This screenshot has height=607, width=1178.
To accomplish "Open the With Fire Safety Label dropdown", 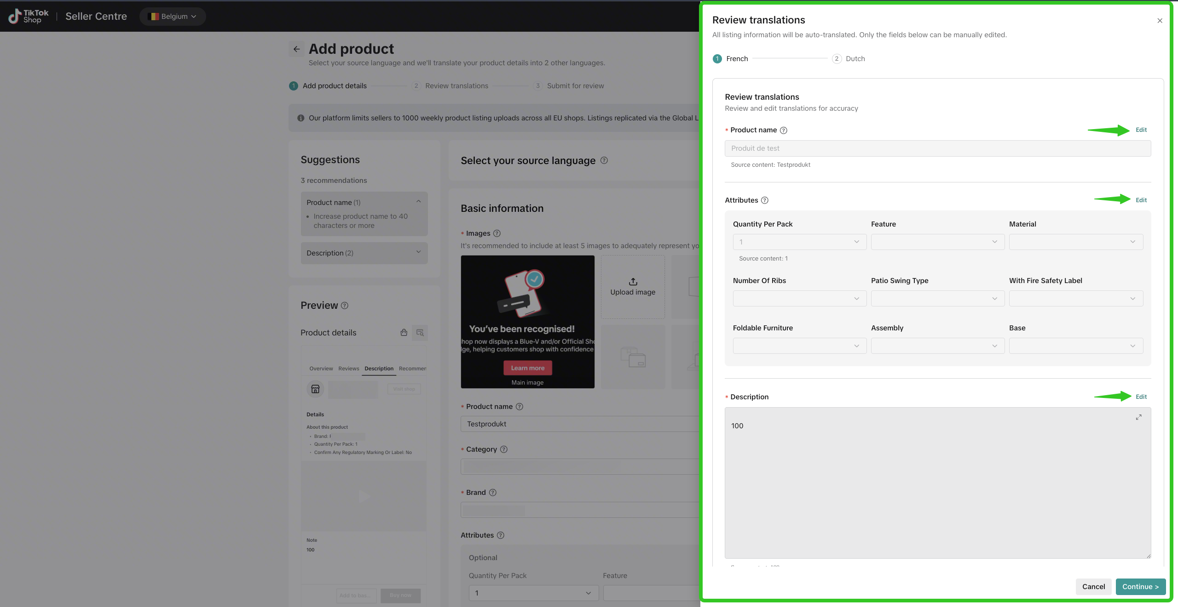I will coord(1076,299).
